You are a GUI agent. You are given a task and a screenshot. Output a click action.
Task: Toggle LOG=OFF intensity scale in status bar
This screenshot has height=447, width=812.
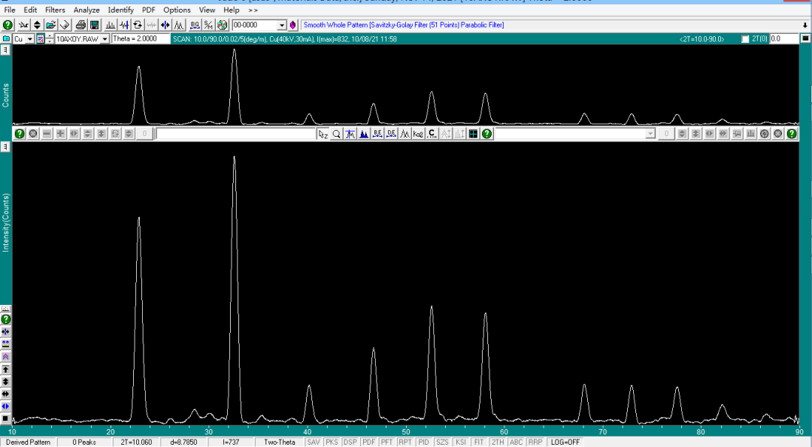click(x=565, y=442)
